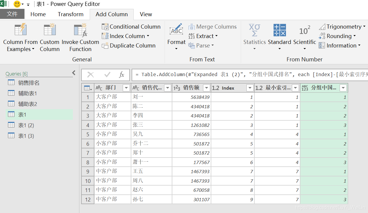Expand the Rounding dropdown
Image resolution: width=368 pixels, height=213 pixels.
354,36
